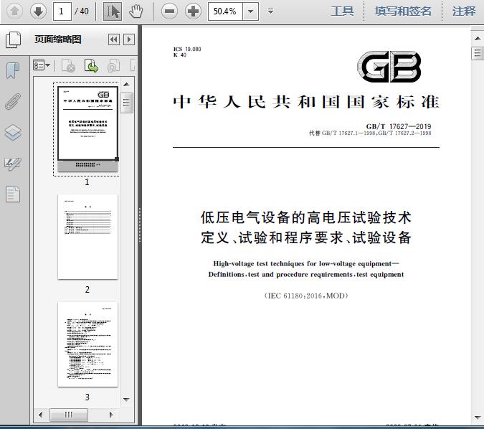Toggle the page thumbnails panel icon

click(13, 40)
